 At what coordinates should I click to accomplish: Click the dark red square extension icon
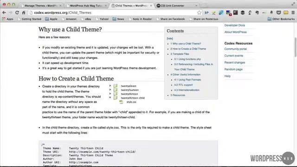click(235, 13)
